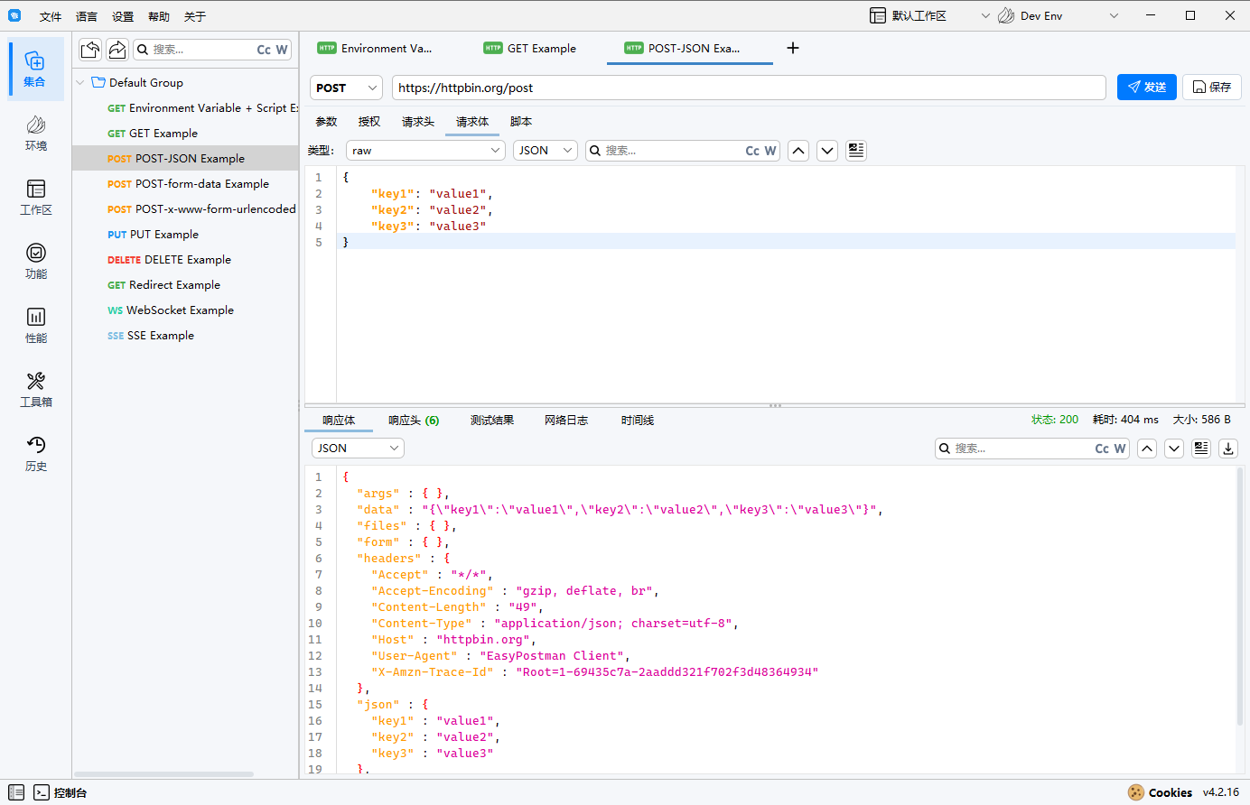Click the format request body icon
The image size is (1250, 805).
(855, 151)
